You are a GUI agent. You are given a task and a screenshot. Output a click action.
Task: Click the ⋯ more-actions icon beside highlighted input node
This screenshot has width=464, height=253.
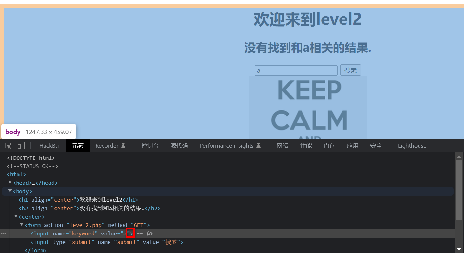pyautogui.click(x=4, y=233)
